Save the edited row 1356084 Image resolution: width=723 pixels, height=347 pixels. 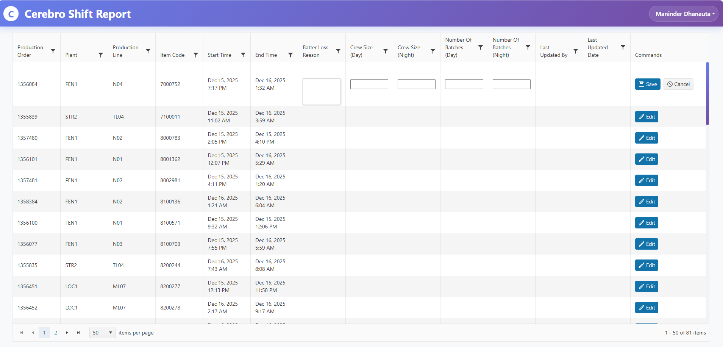[x=648, y=84]
